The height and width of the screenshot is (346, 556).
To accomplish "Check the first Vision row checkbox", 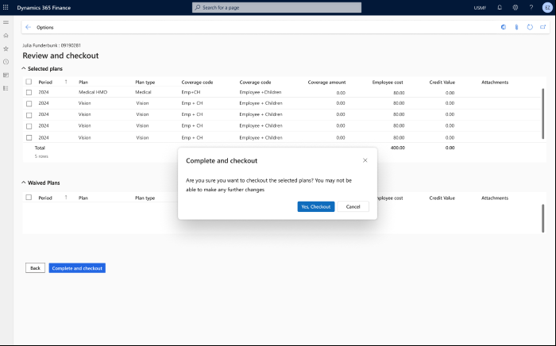I will (x=29, y=104).
